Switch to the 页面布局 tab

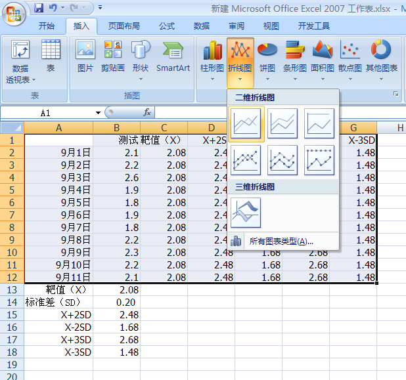pyautogui.click(x=124, y=26)
